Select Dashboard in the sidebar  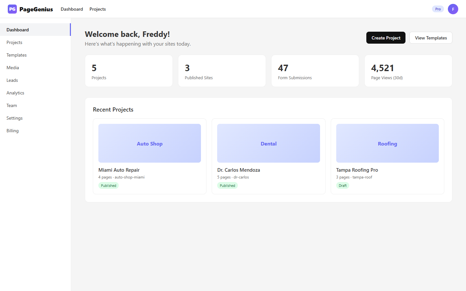pyautogui.click(x=35, y=30)
